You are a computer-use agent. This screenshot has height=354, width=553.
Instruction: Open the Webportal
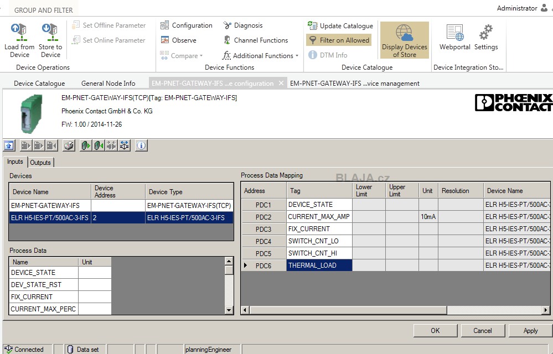pos(454,38)
